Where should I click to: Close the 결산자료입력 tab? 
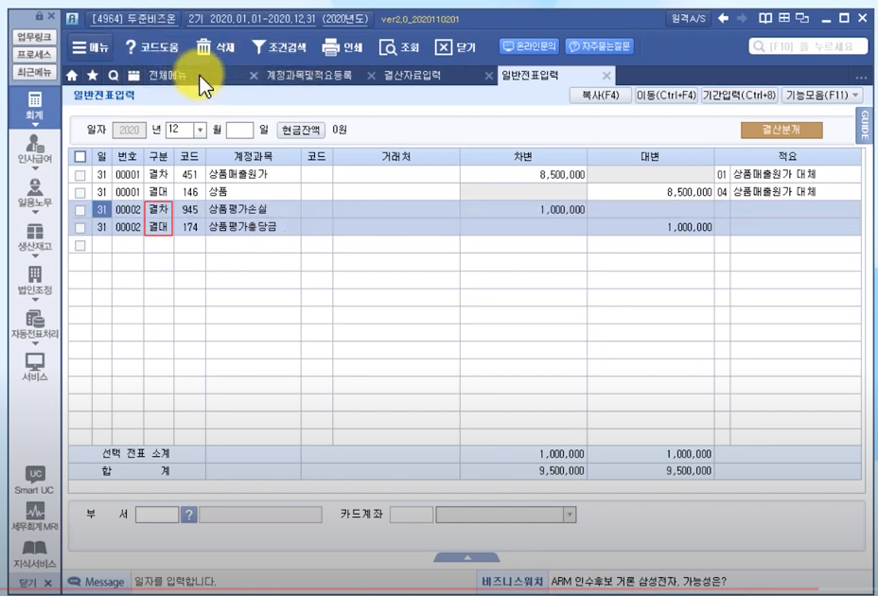489,76
